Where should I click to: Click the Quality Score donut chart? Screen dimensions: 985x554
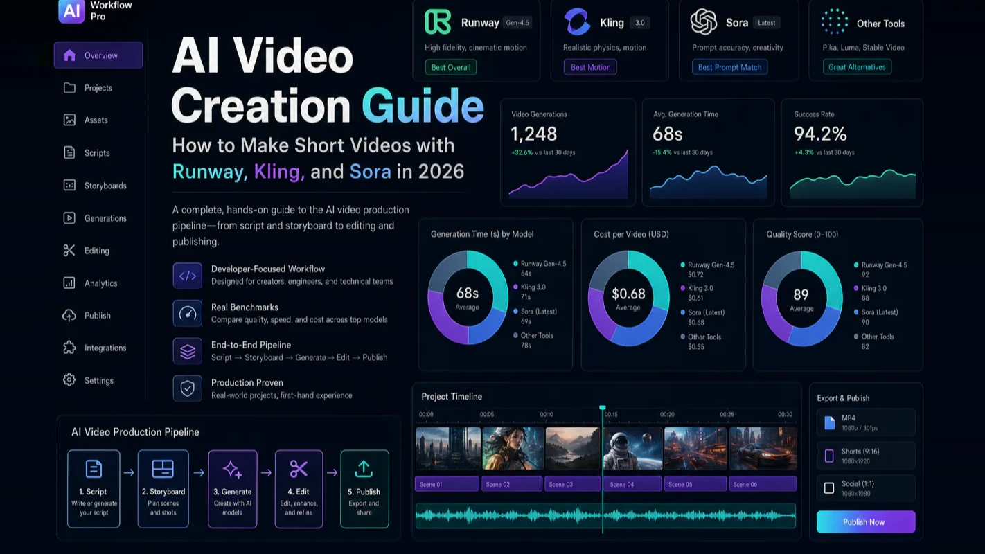coord(801,298)
